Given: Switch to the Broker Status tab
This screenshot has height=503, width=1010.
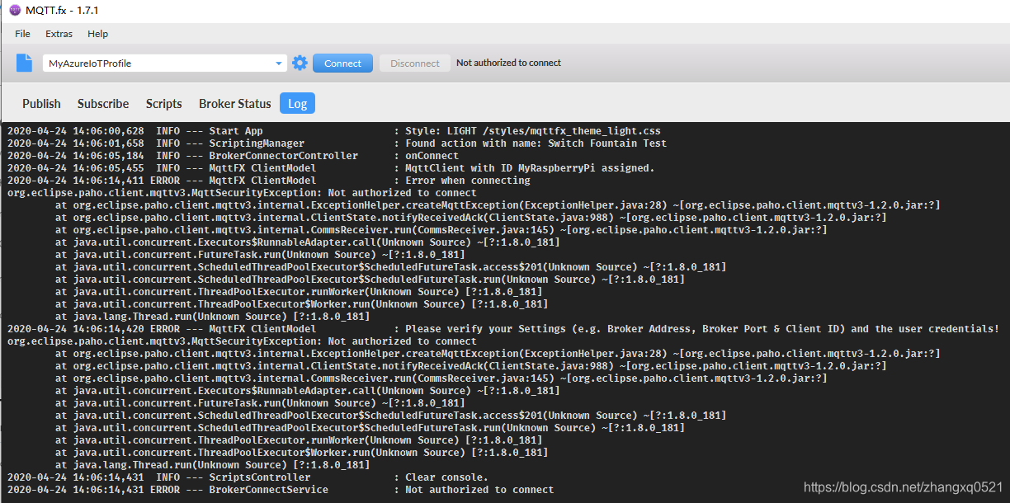Looking at the screenshot, I should point(234,103).
